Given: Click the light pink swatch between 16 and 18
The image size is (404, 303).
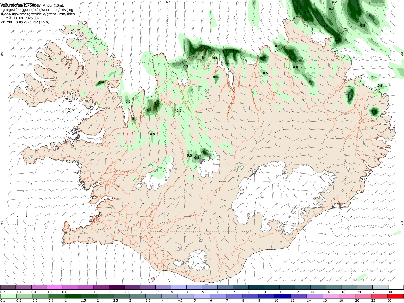Looking at the screenshot, I should point(331,296).
